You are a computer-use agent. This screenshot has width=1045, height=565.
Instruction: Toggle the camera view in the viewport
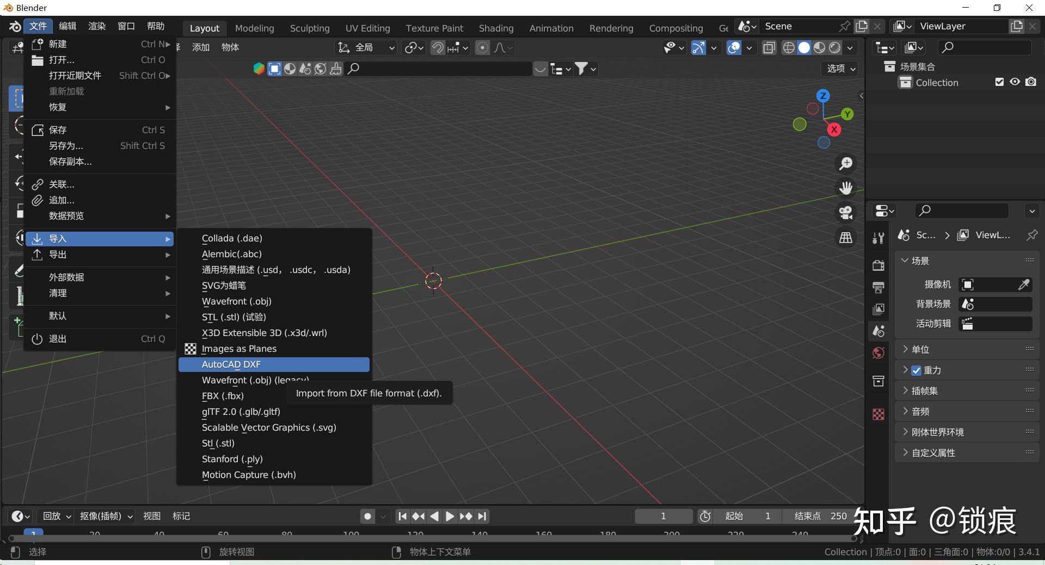point(845,212)
